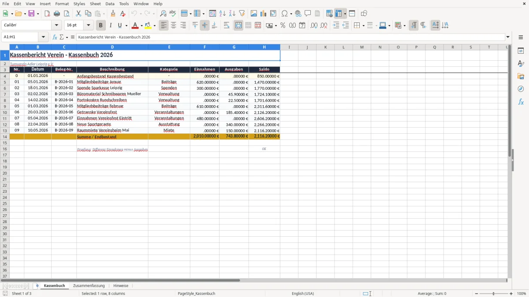The width and height of the screenshot is (529, 297).
Task: Sort descending Z to A
Action: 232,14
